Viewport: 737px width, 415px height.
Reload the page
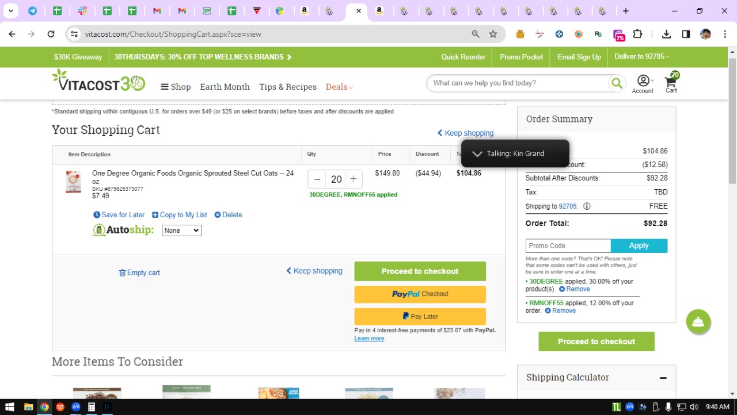[x=51, y=34]
